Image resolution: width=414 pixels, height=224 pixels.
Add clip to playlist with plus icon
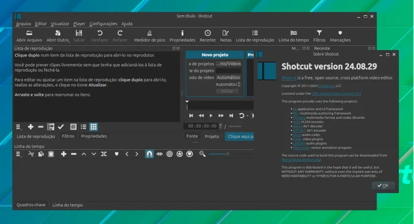(x=31, y=127)
